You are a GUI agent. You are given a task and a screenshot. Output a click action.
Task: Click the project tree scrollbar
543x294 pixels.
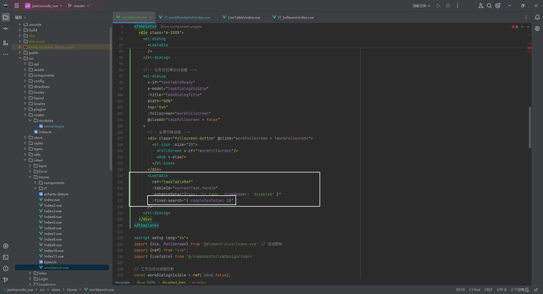[x=111, y=99]
